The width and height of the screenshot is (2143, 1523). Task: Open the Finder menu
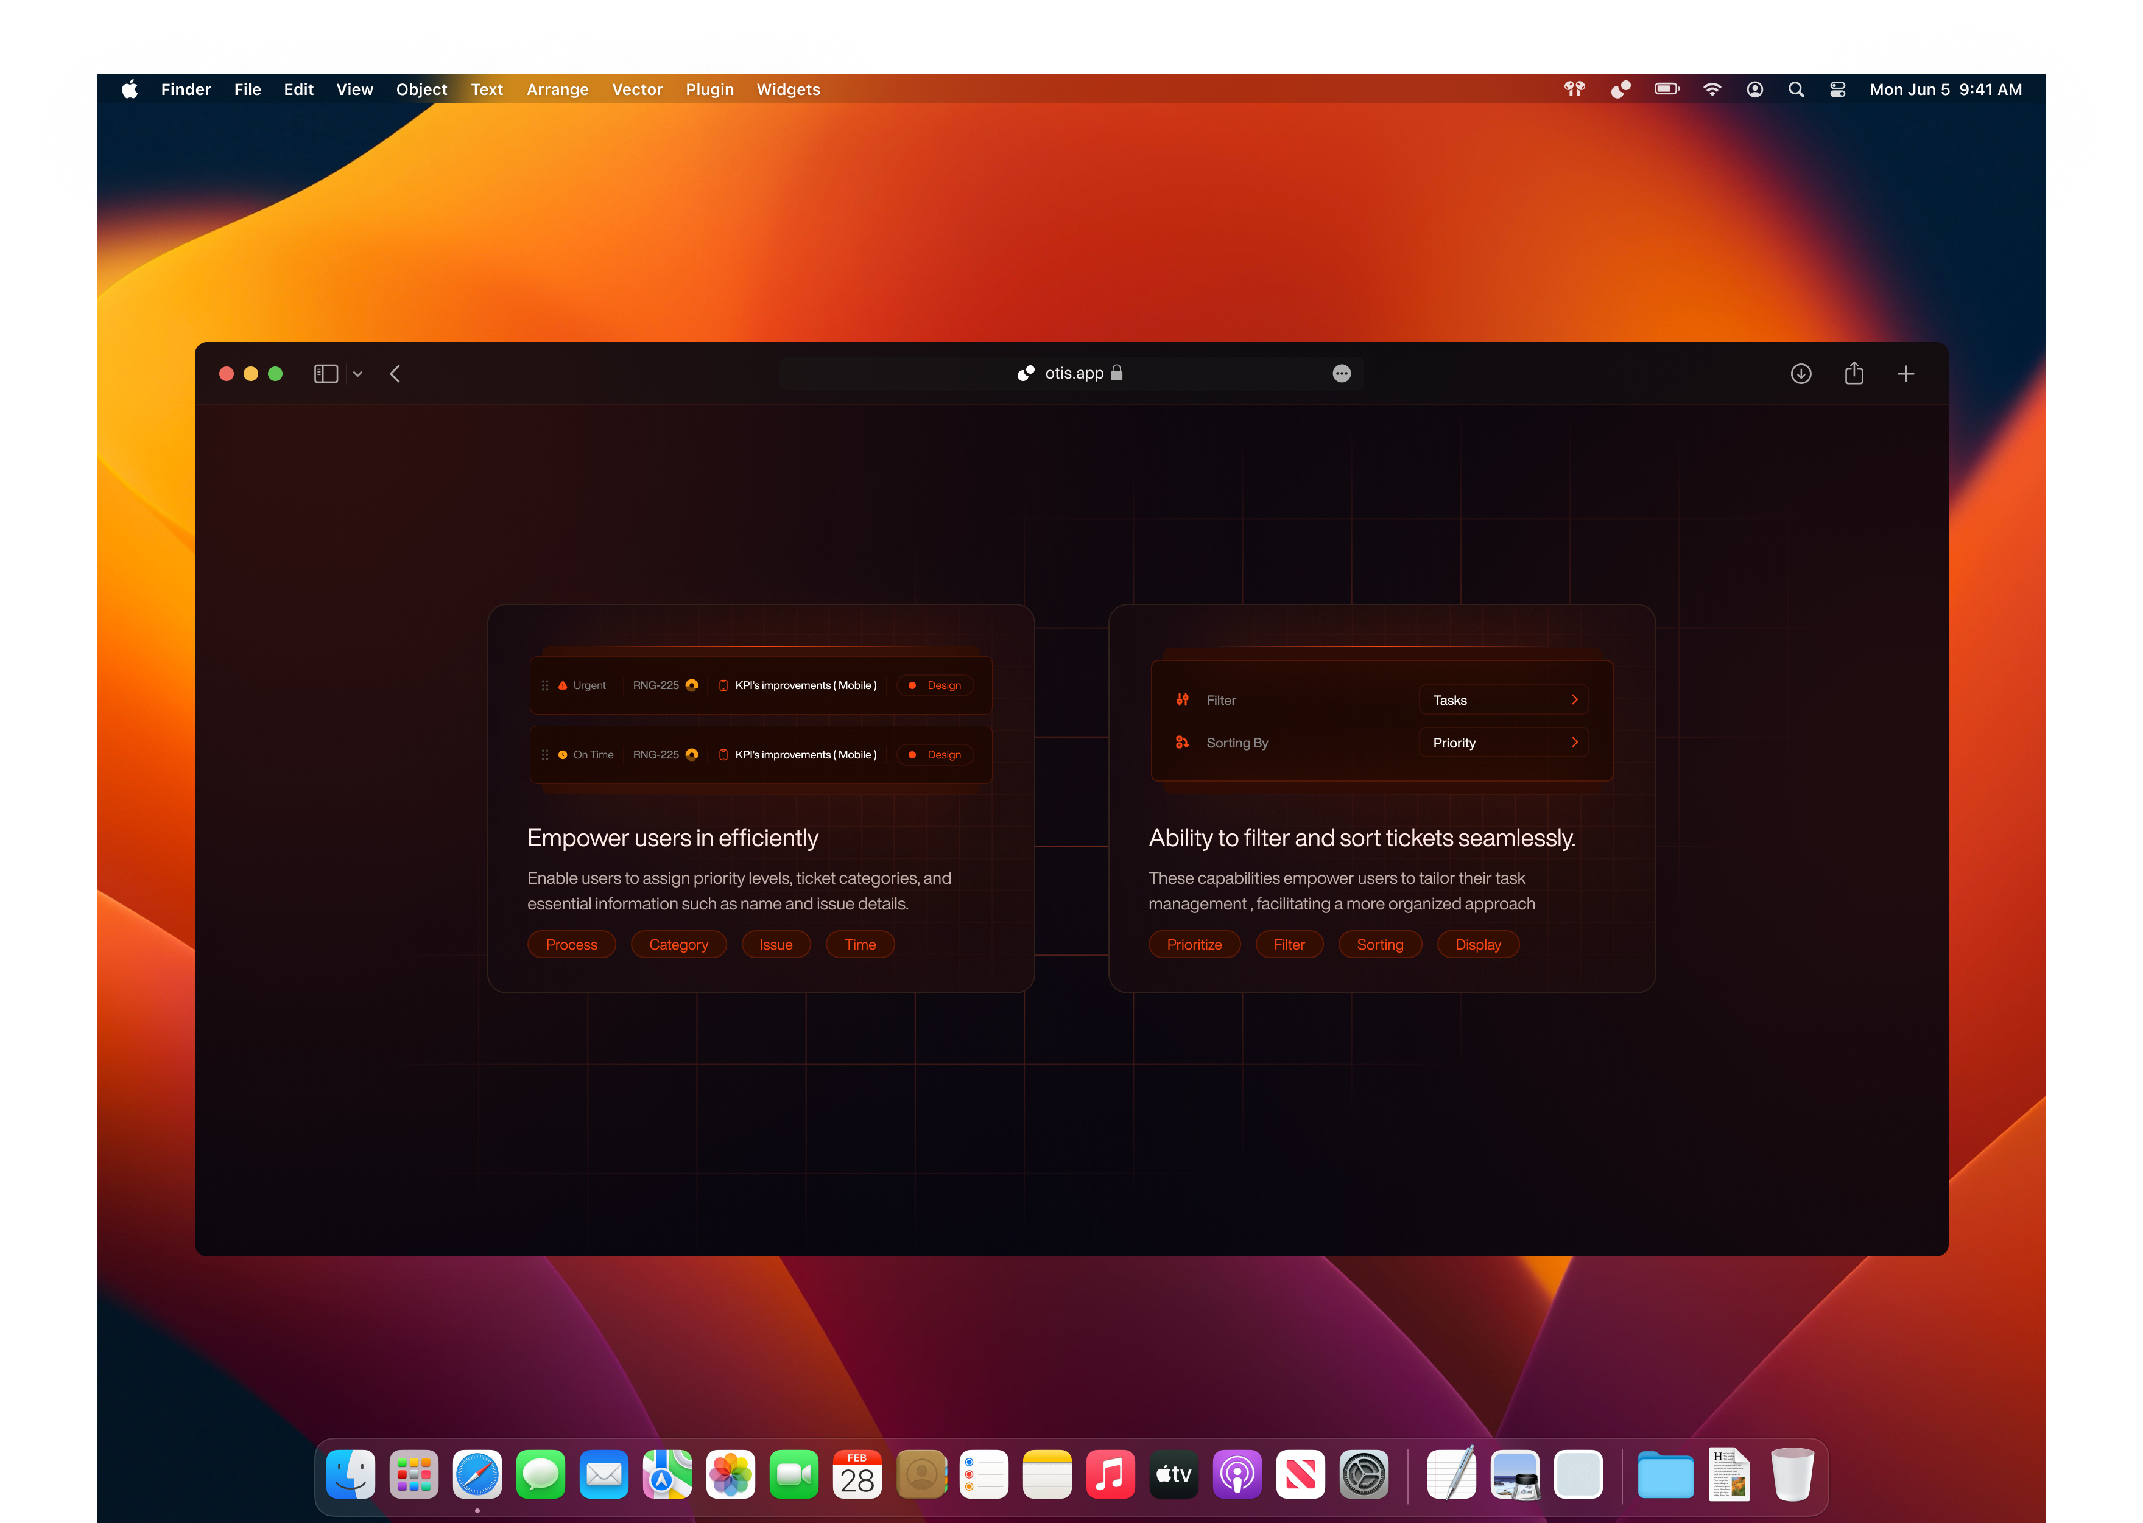point(186,89)
